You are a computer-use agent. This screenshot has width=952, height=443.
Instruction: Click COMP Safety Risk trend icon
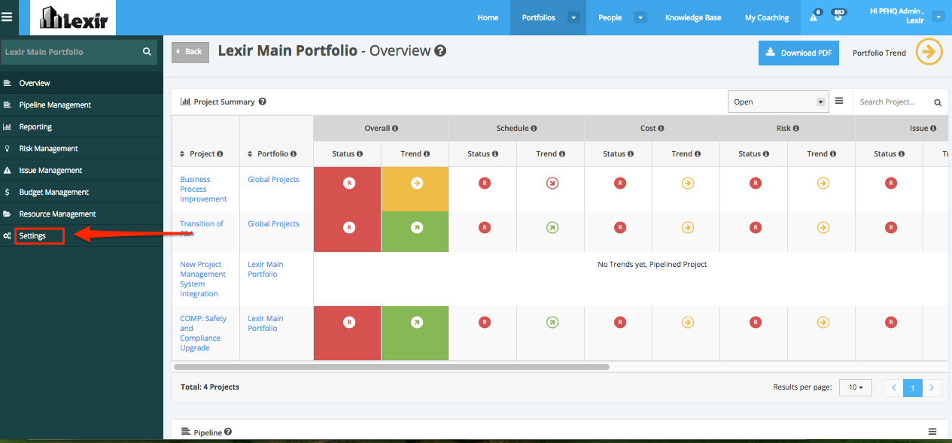823,322
